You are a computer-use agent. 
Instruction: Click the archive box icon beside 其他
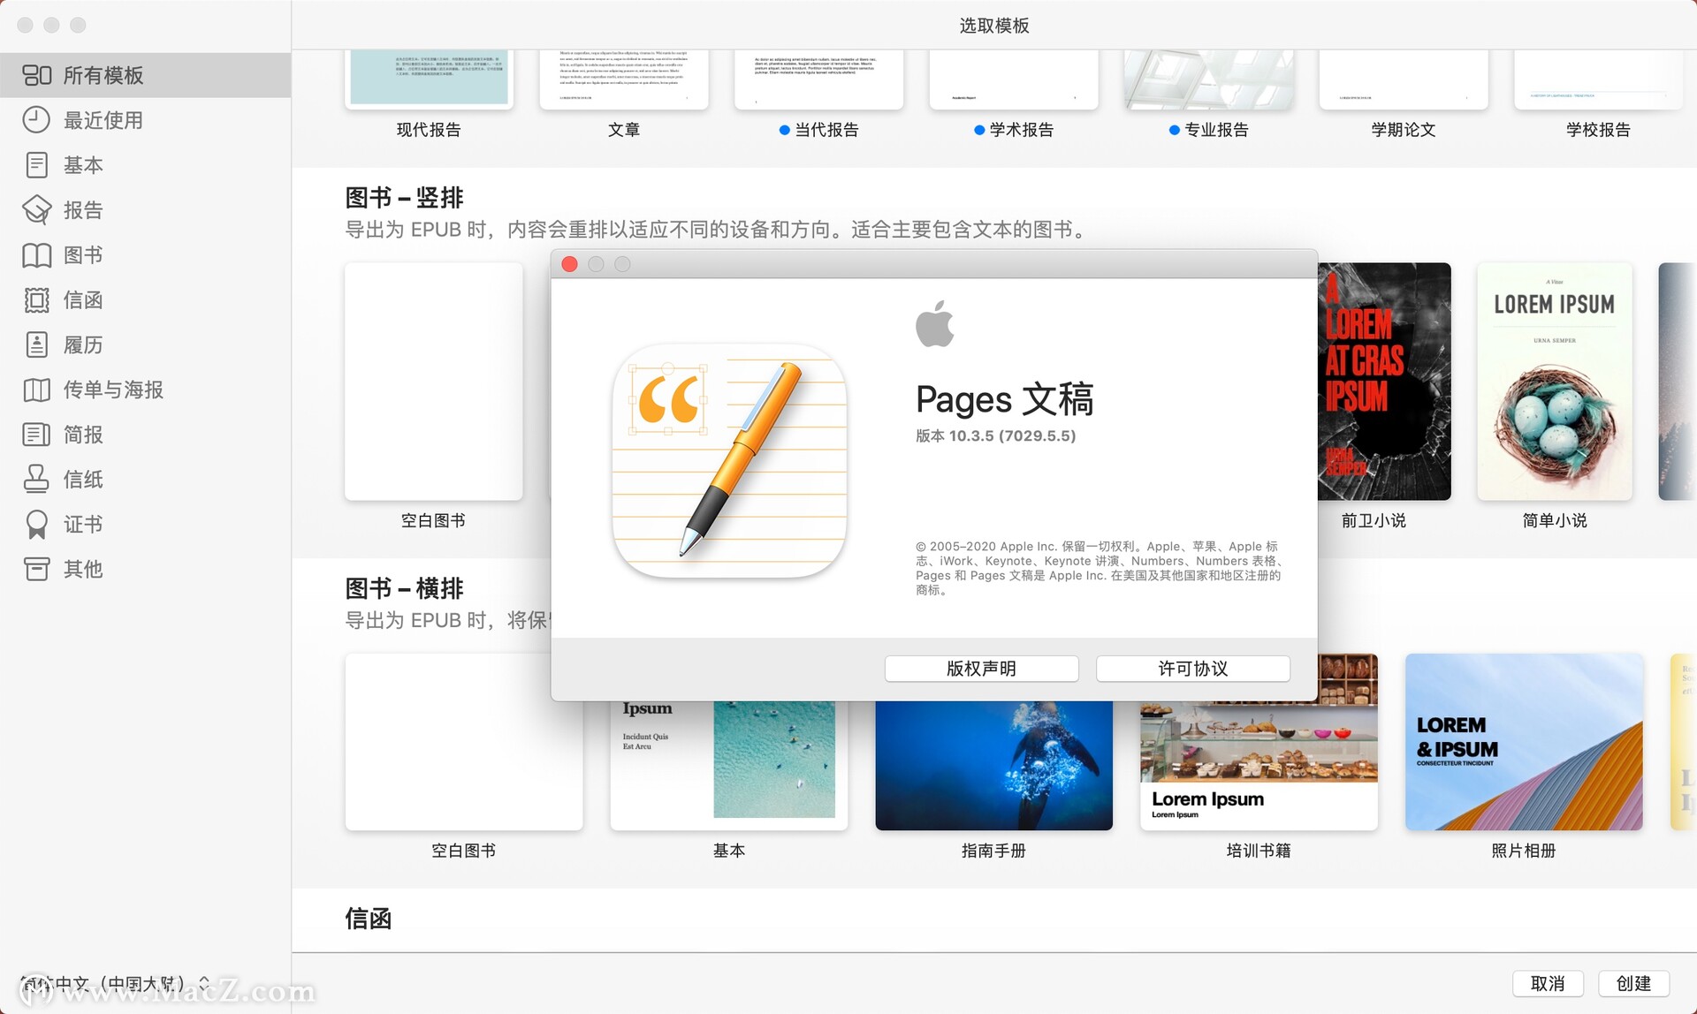pyautogui.click(x=36, y=569)
